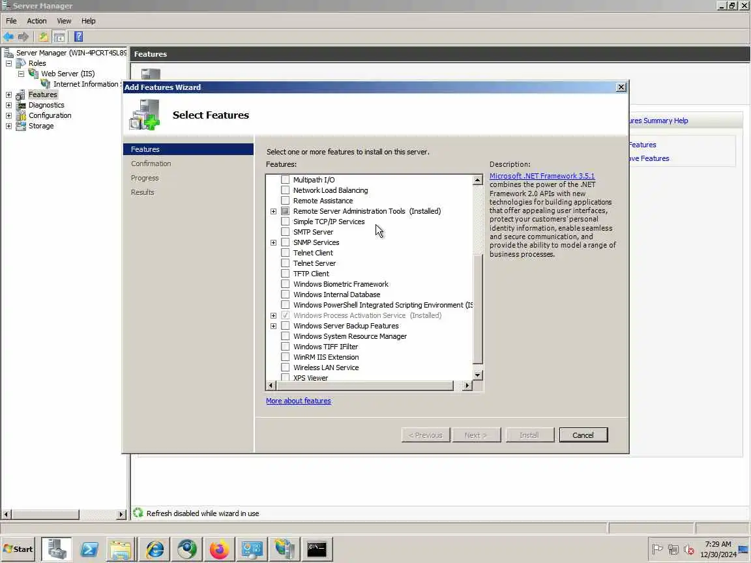Collapse the Roles tree node
Viewport: 751px width, 563px height.
tap(8, 63)
